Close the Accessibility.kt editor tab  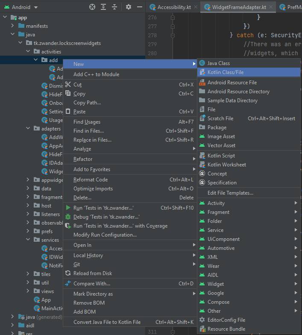tap(196, 7)
